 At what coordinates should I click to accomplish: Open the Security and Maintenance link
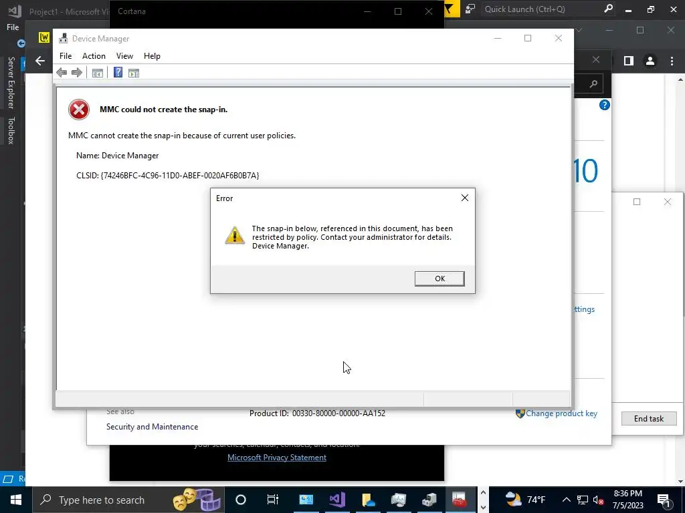pyautogui.click(x=152, y=427)
